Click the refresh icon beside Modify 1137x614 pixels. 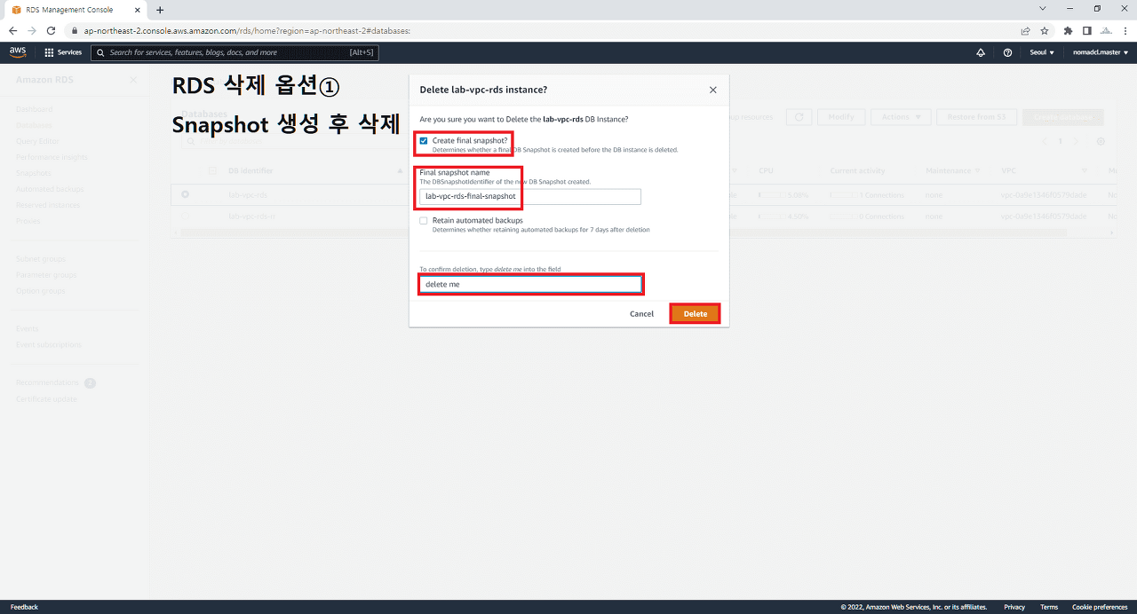(x=799, y=117)
